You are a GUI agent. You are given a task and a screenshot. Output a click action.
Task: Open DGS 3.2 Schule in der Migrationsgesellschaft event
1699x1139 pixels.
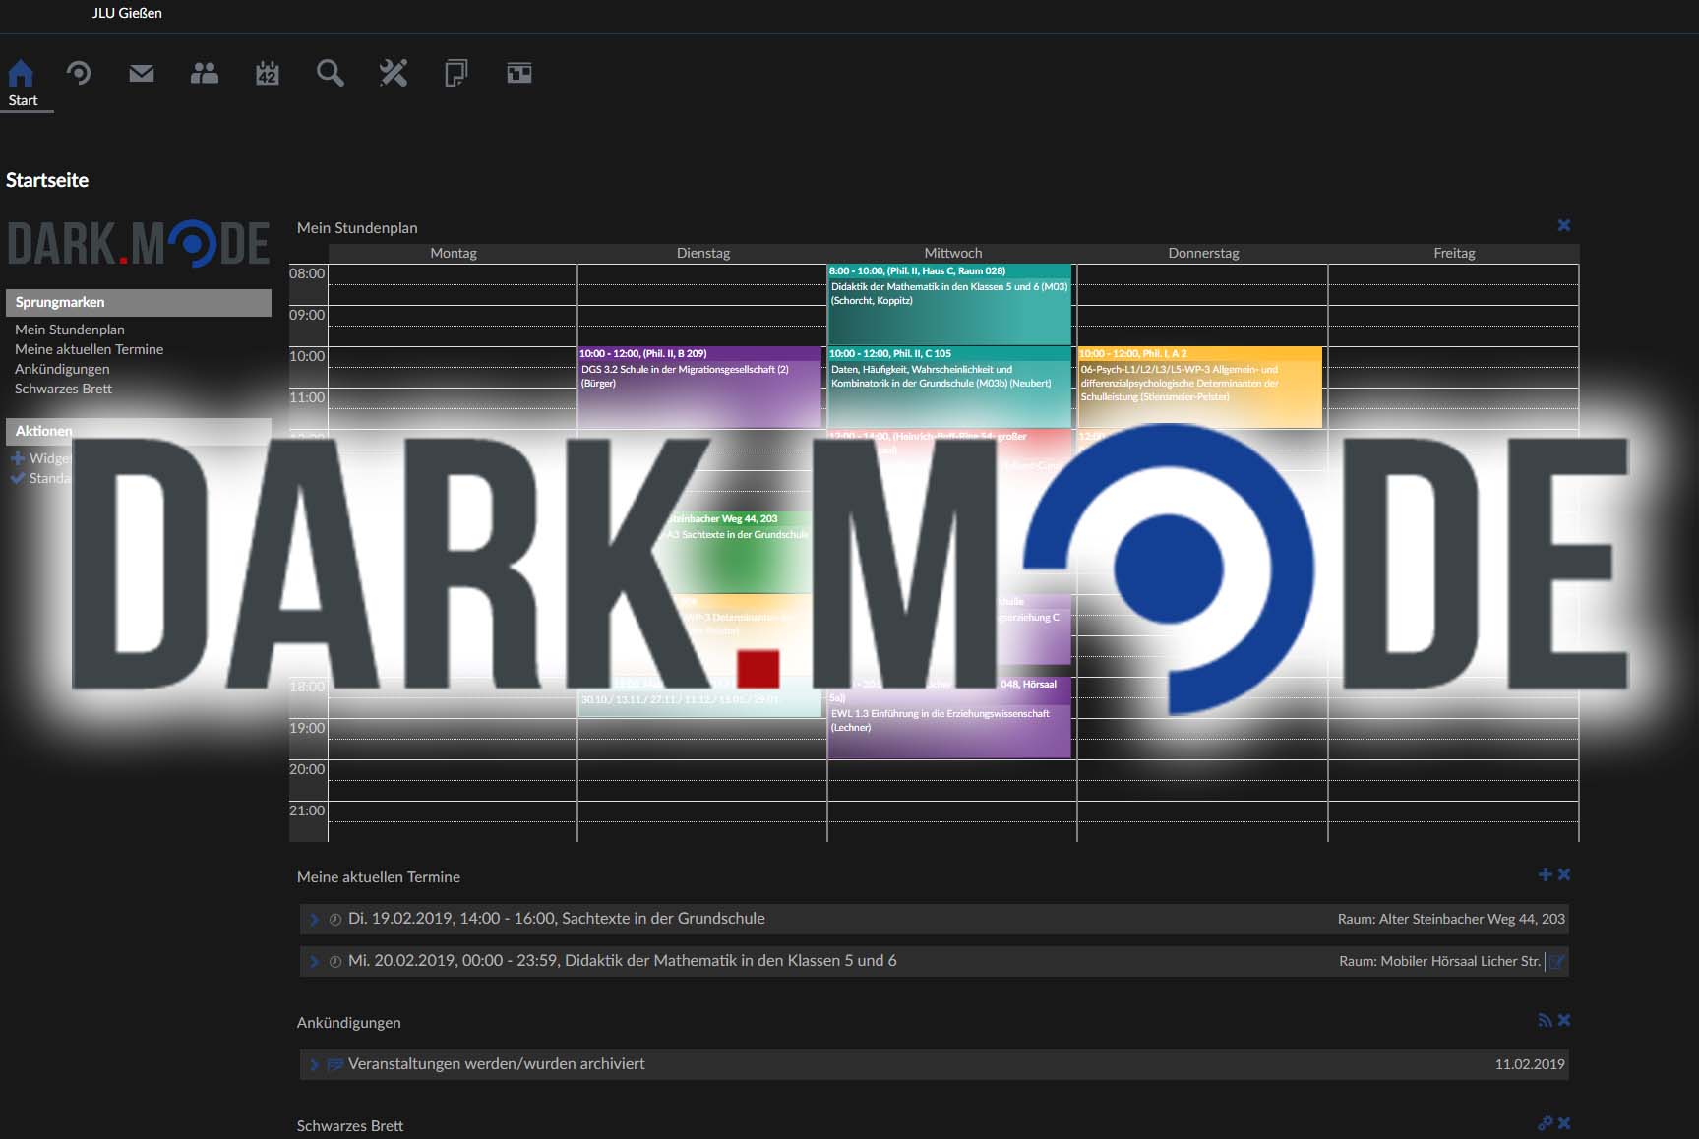[698, 387]
